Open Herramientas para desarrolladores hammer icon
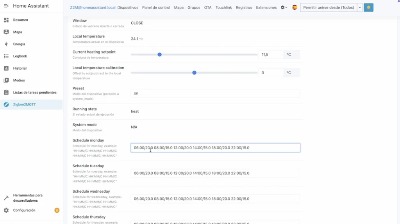Viewport: 400px width, 224px height. point(6,198)
